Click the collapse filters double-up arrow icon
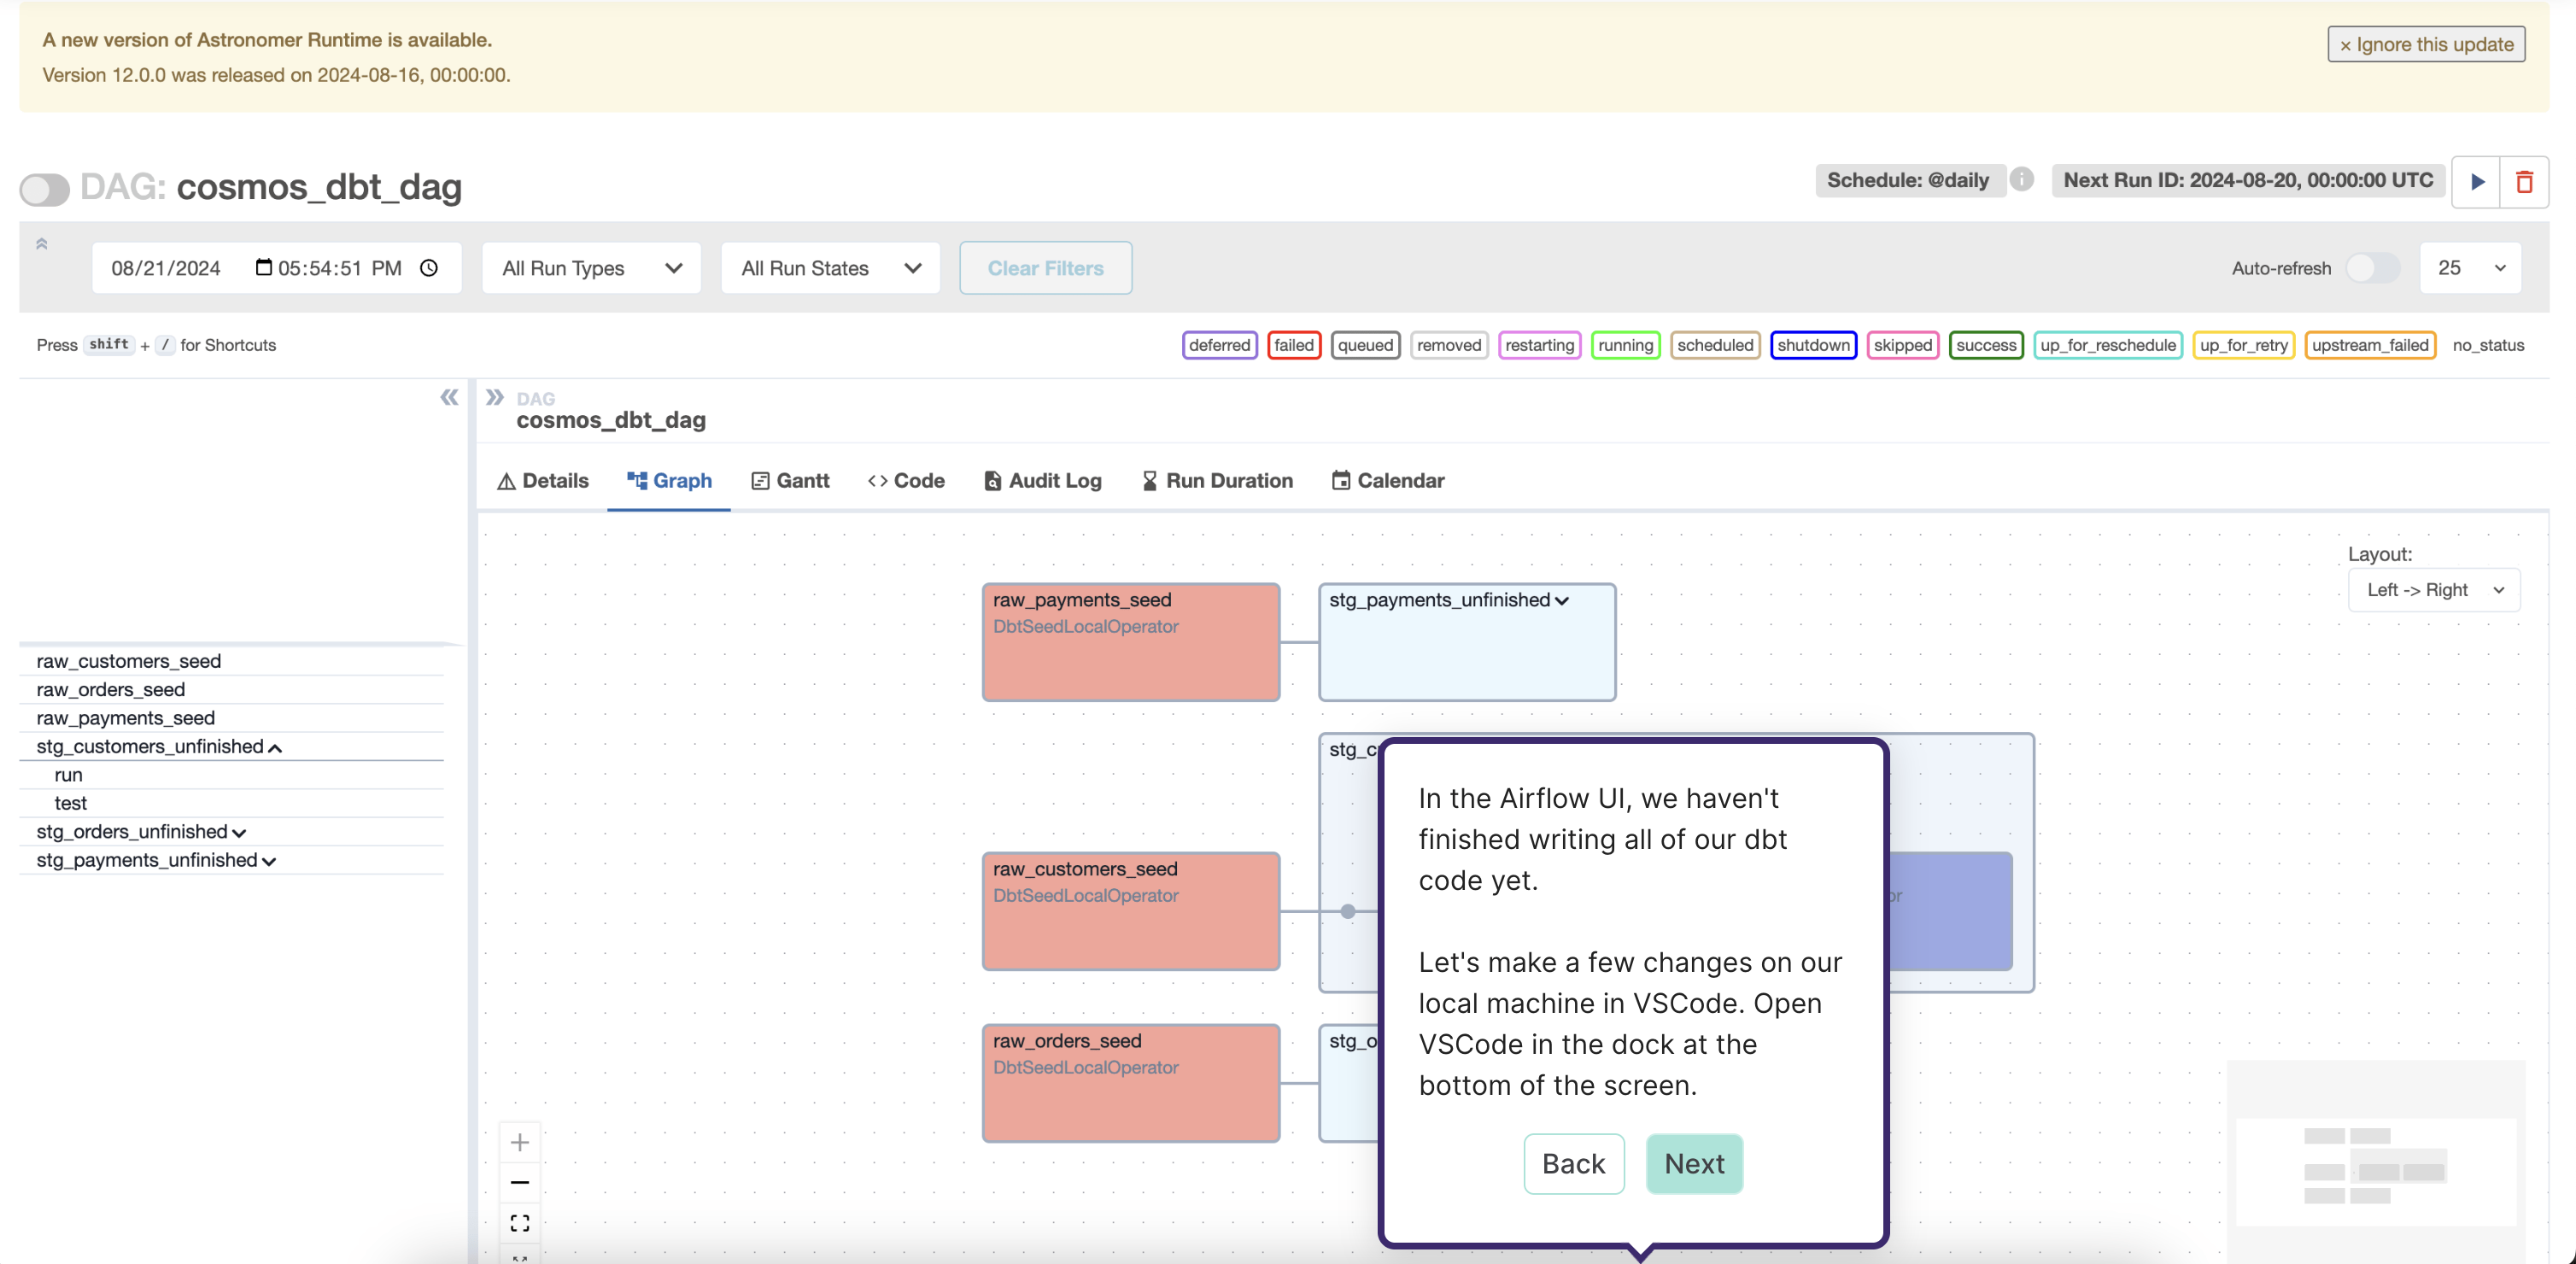This screenshot has width=2576, height=1264. coord(42,244)
